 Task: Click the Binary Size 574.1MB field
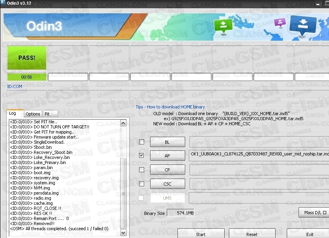pyautogui.click(x=181, y=213)
